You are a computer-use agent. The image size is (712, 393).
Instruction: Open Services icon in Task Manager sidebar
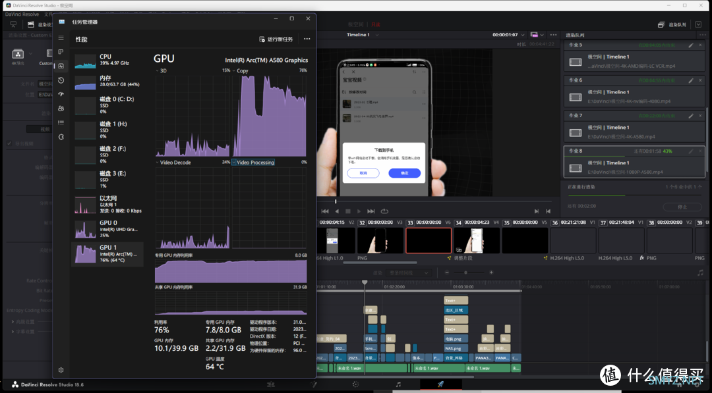pyautogui.click(x=61, y=137)
